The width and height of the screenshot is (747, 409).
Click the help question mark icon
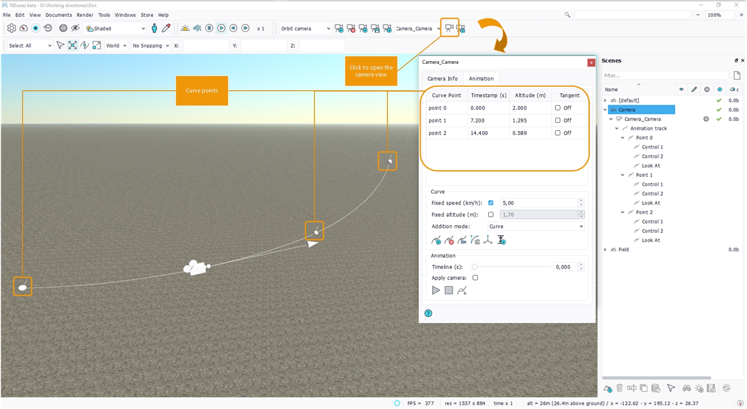click(x=428, y=313)
